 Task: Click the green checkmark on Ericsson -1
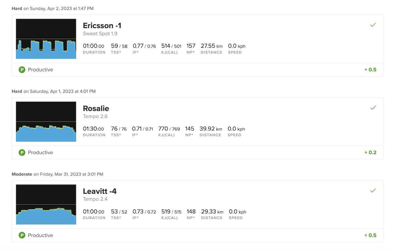(373, 25)
